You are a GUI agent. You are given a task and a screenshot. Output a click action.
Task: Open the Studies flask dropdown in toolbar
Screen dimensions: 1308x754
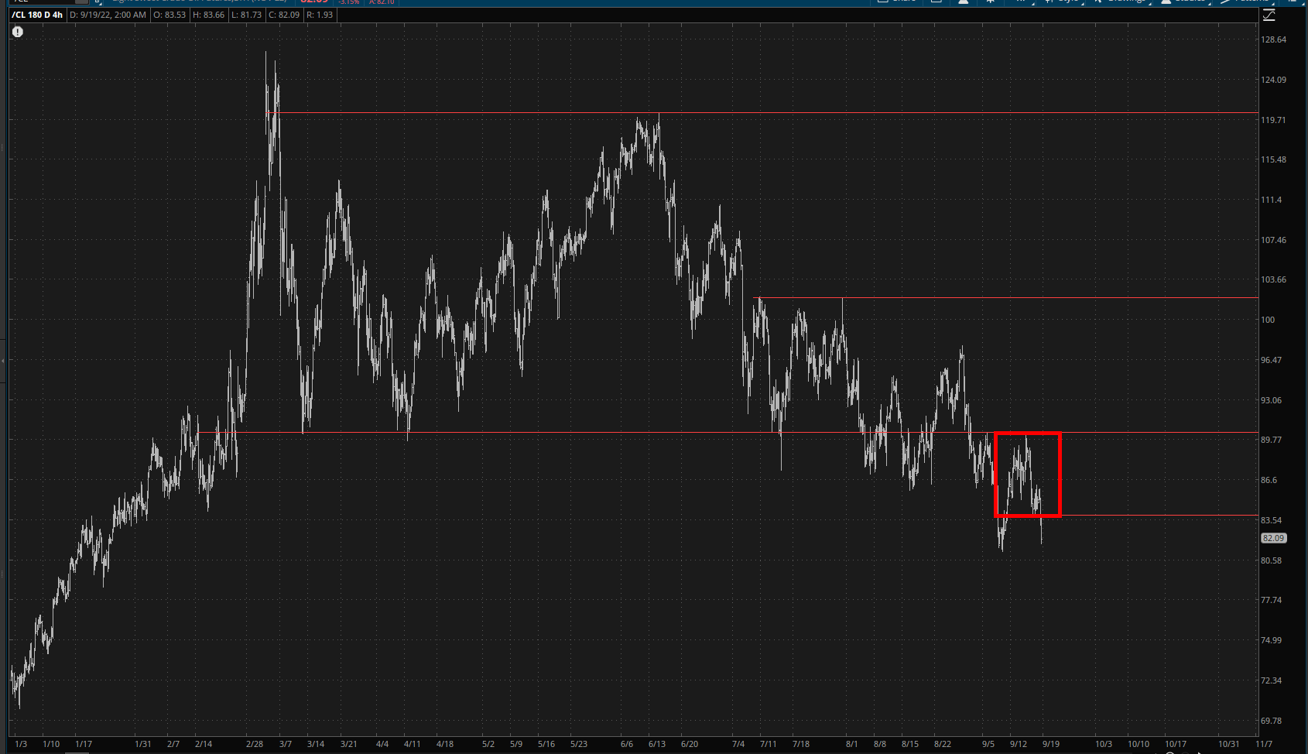(x=1183, y=2)
